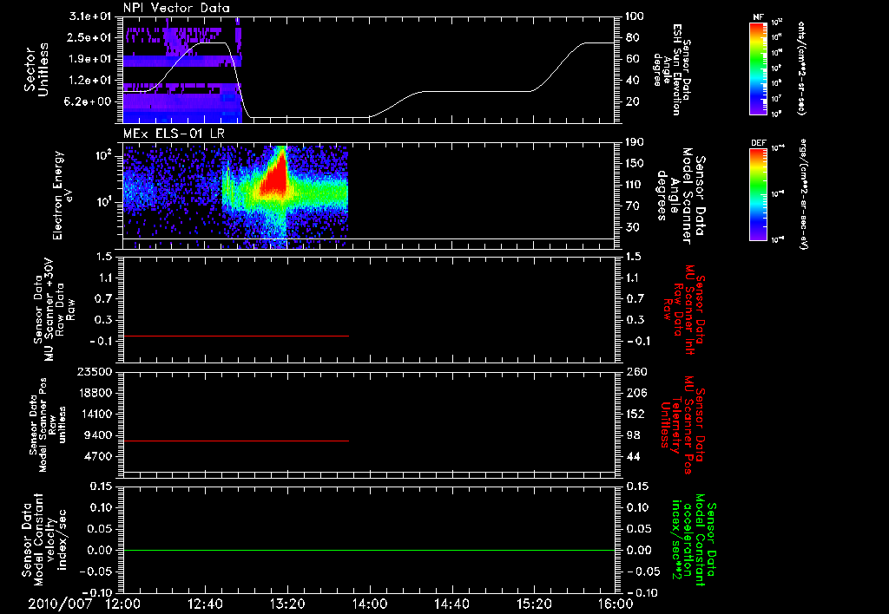This screenshot has height=614, width=889.
Task: Select the "NPI Vector Data" panel title
Action: [x=176, y=8]
